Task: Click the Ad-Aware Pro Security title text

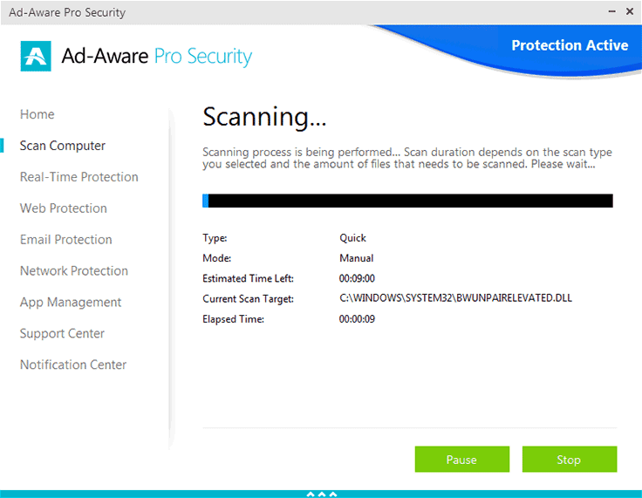Action: (x=67, y=12)
